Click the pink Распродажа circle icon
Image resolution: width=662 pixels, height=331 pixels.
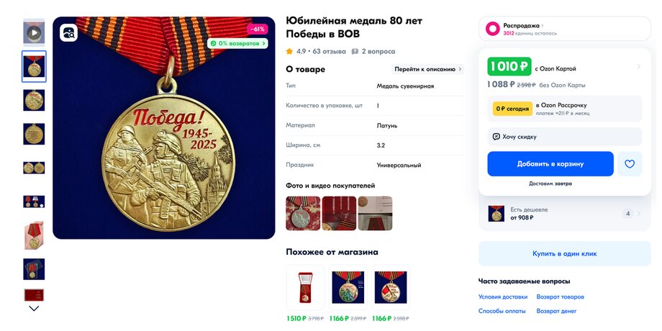coord(492,29)
